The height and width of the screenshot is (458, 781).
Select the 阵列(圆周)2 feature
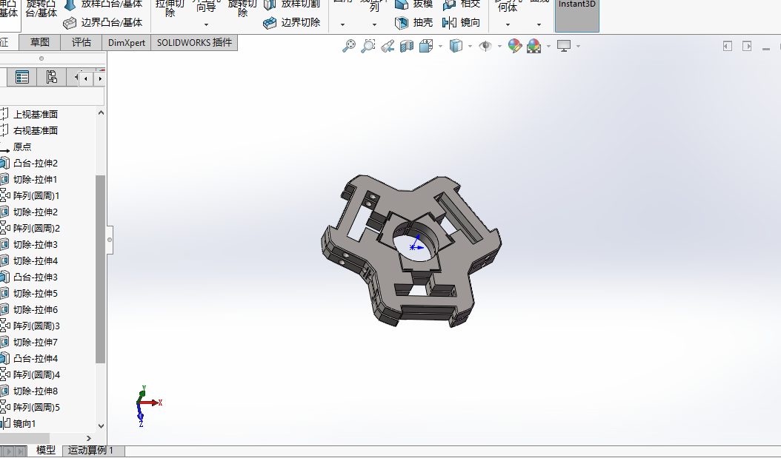pos(36,228)
